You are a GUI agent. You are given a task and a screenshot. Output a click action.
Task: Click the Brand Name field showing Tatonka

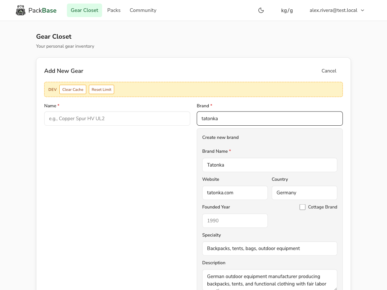pos(270,165)
